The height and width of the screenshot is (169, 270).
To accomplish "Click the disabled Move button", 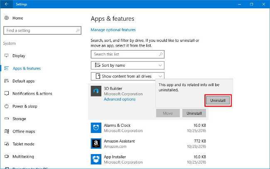I will click(168, 113).
